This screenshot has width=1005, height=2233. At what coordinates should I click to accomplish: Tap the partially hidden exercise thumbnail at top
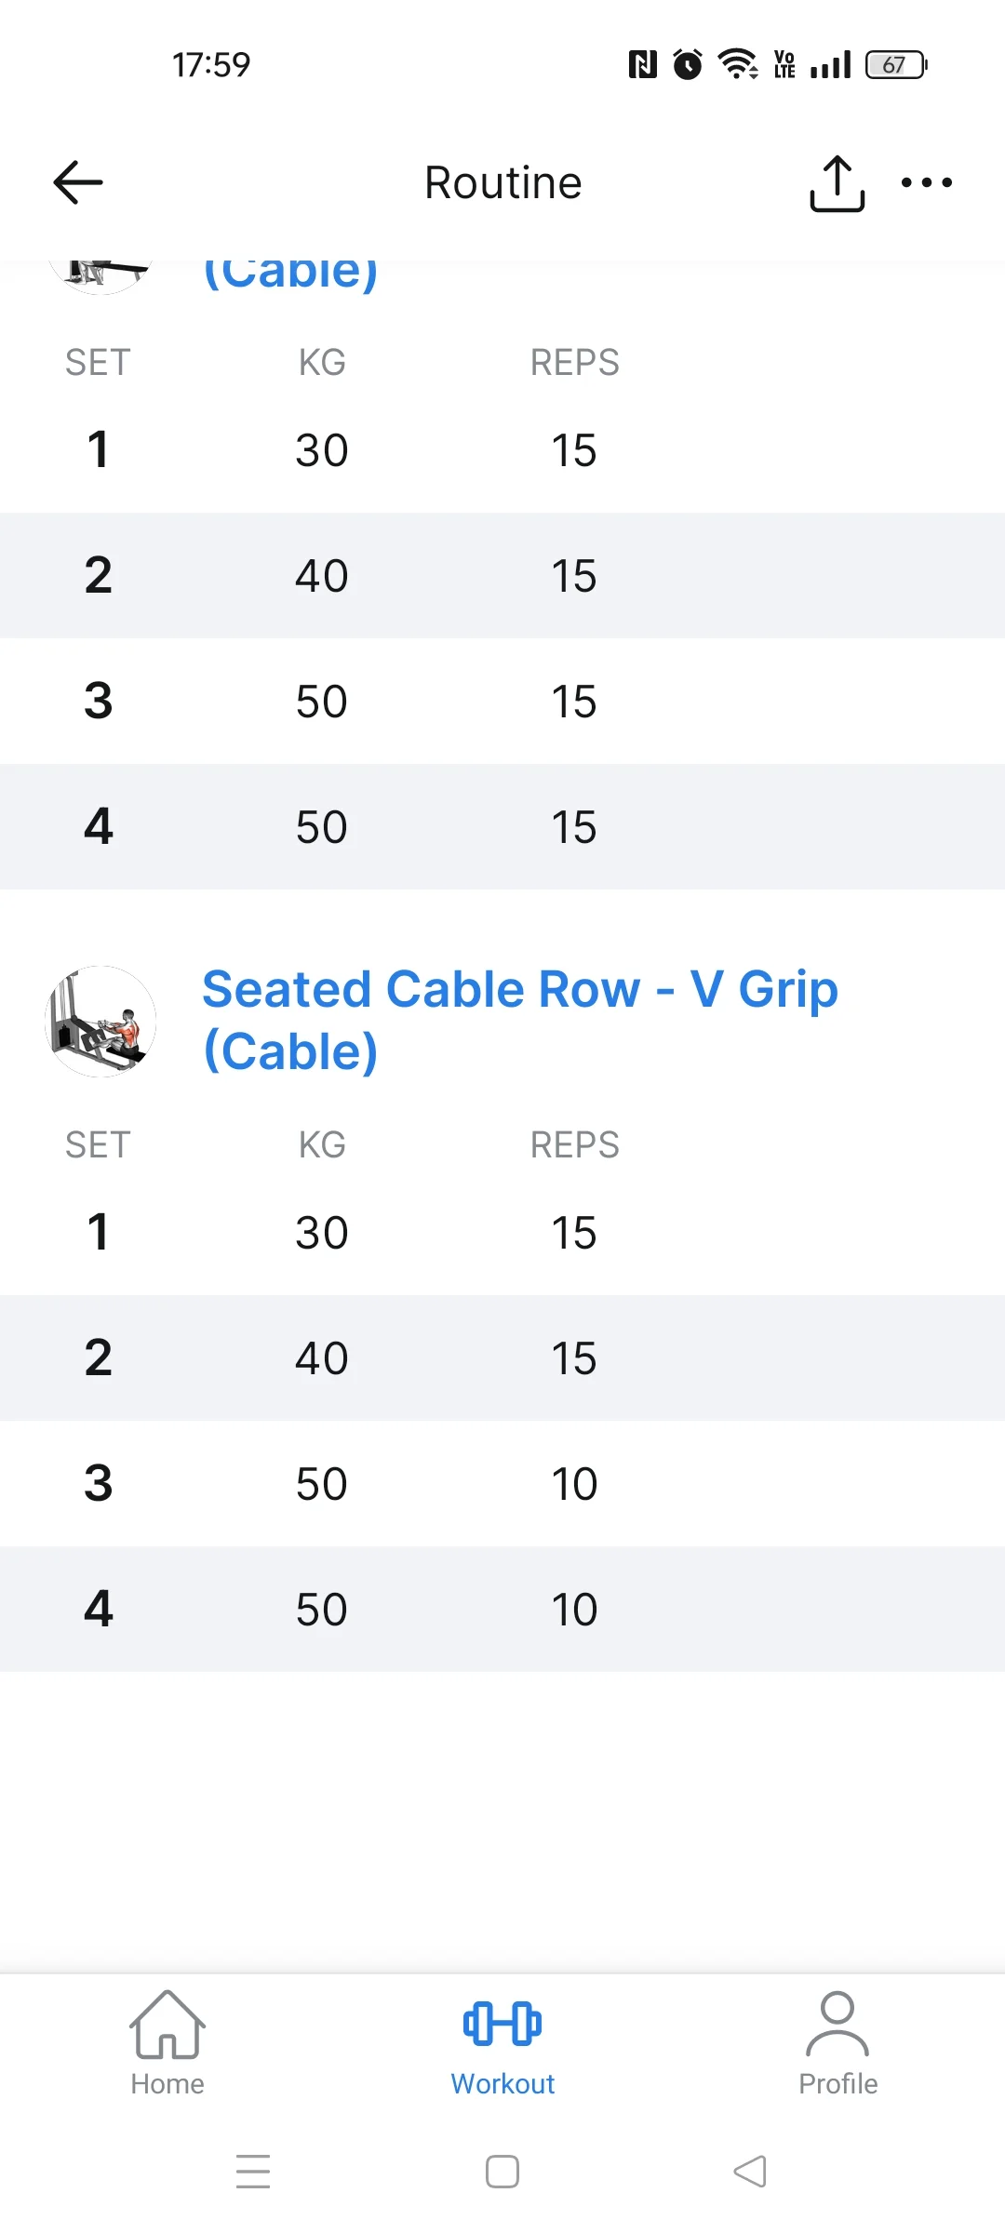pyautogui.click(x=100, y=275)
